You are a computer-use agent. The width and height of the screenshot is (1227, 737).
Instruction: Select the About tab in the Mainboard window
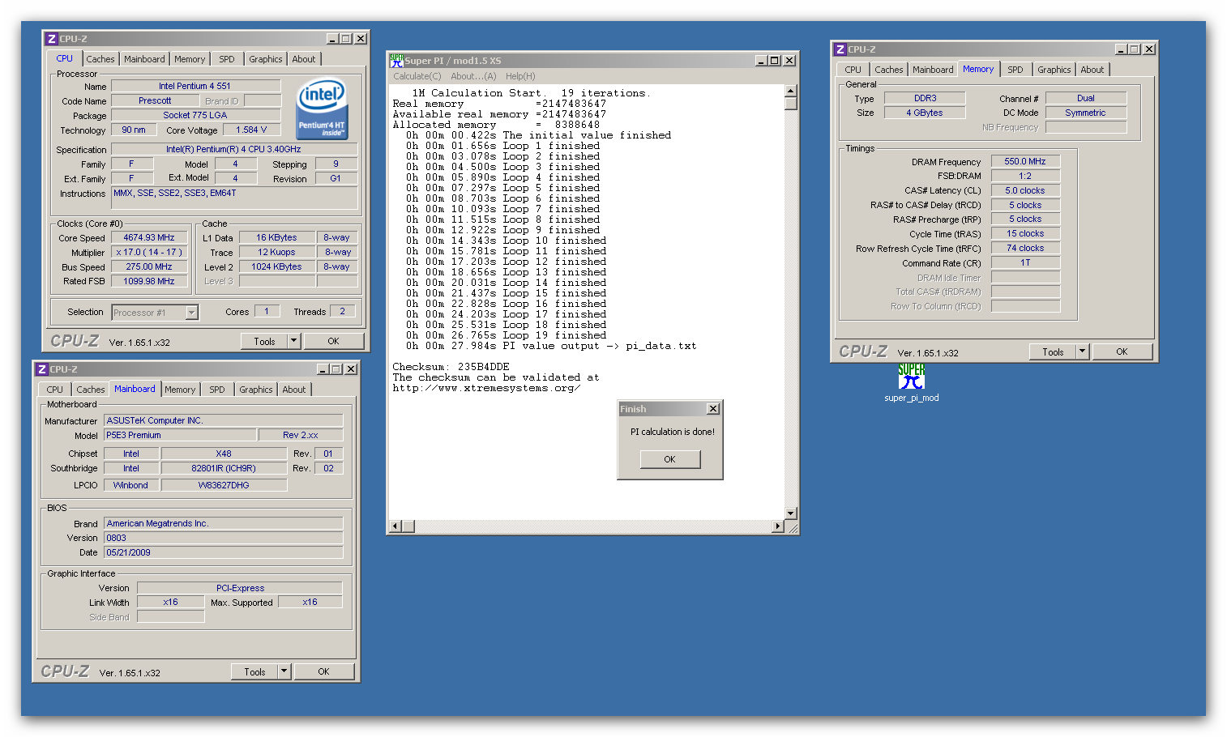tap(294, 390)
